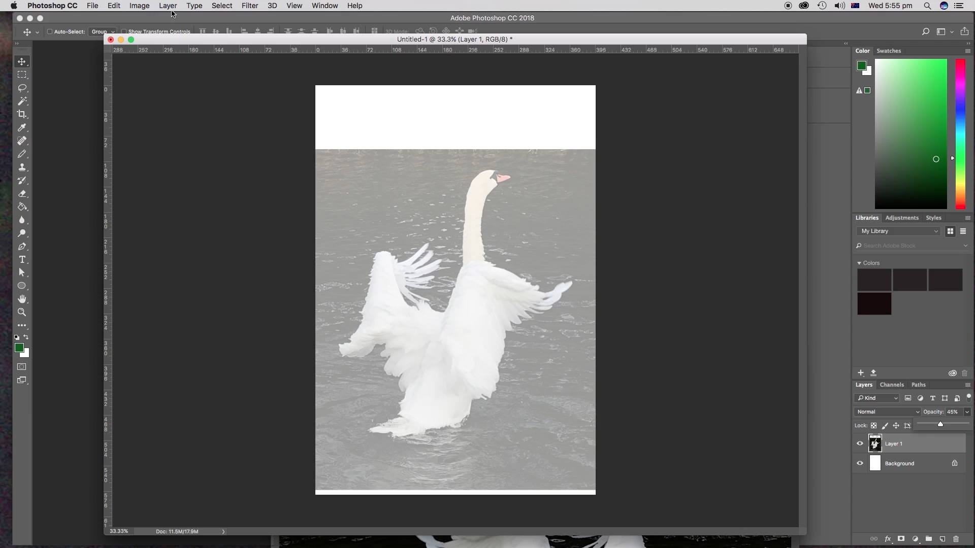Viewport: 975px width, 548px height.
Task: Select the Eyedropper tool
Action: click(x=22, y=127)
